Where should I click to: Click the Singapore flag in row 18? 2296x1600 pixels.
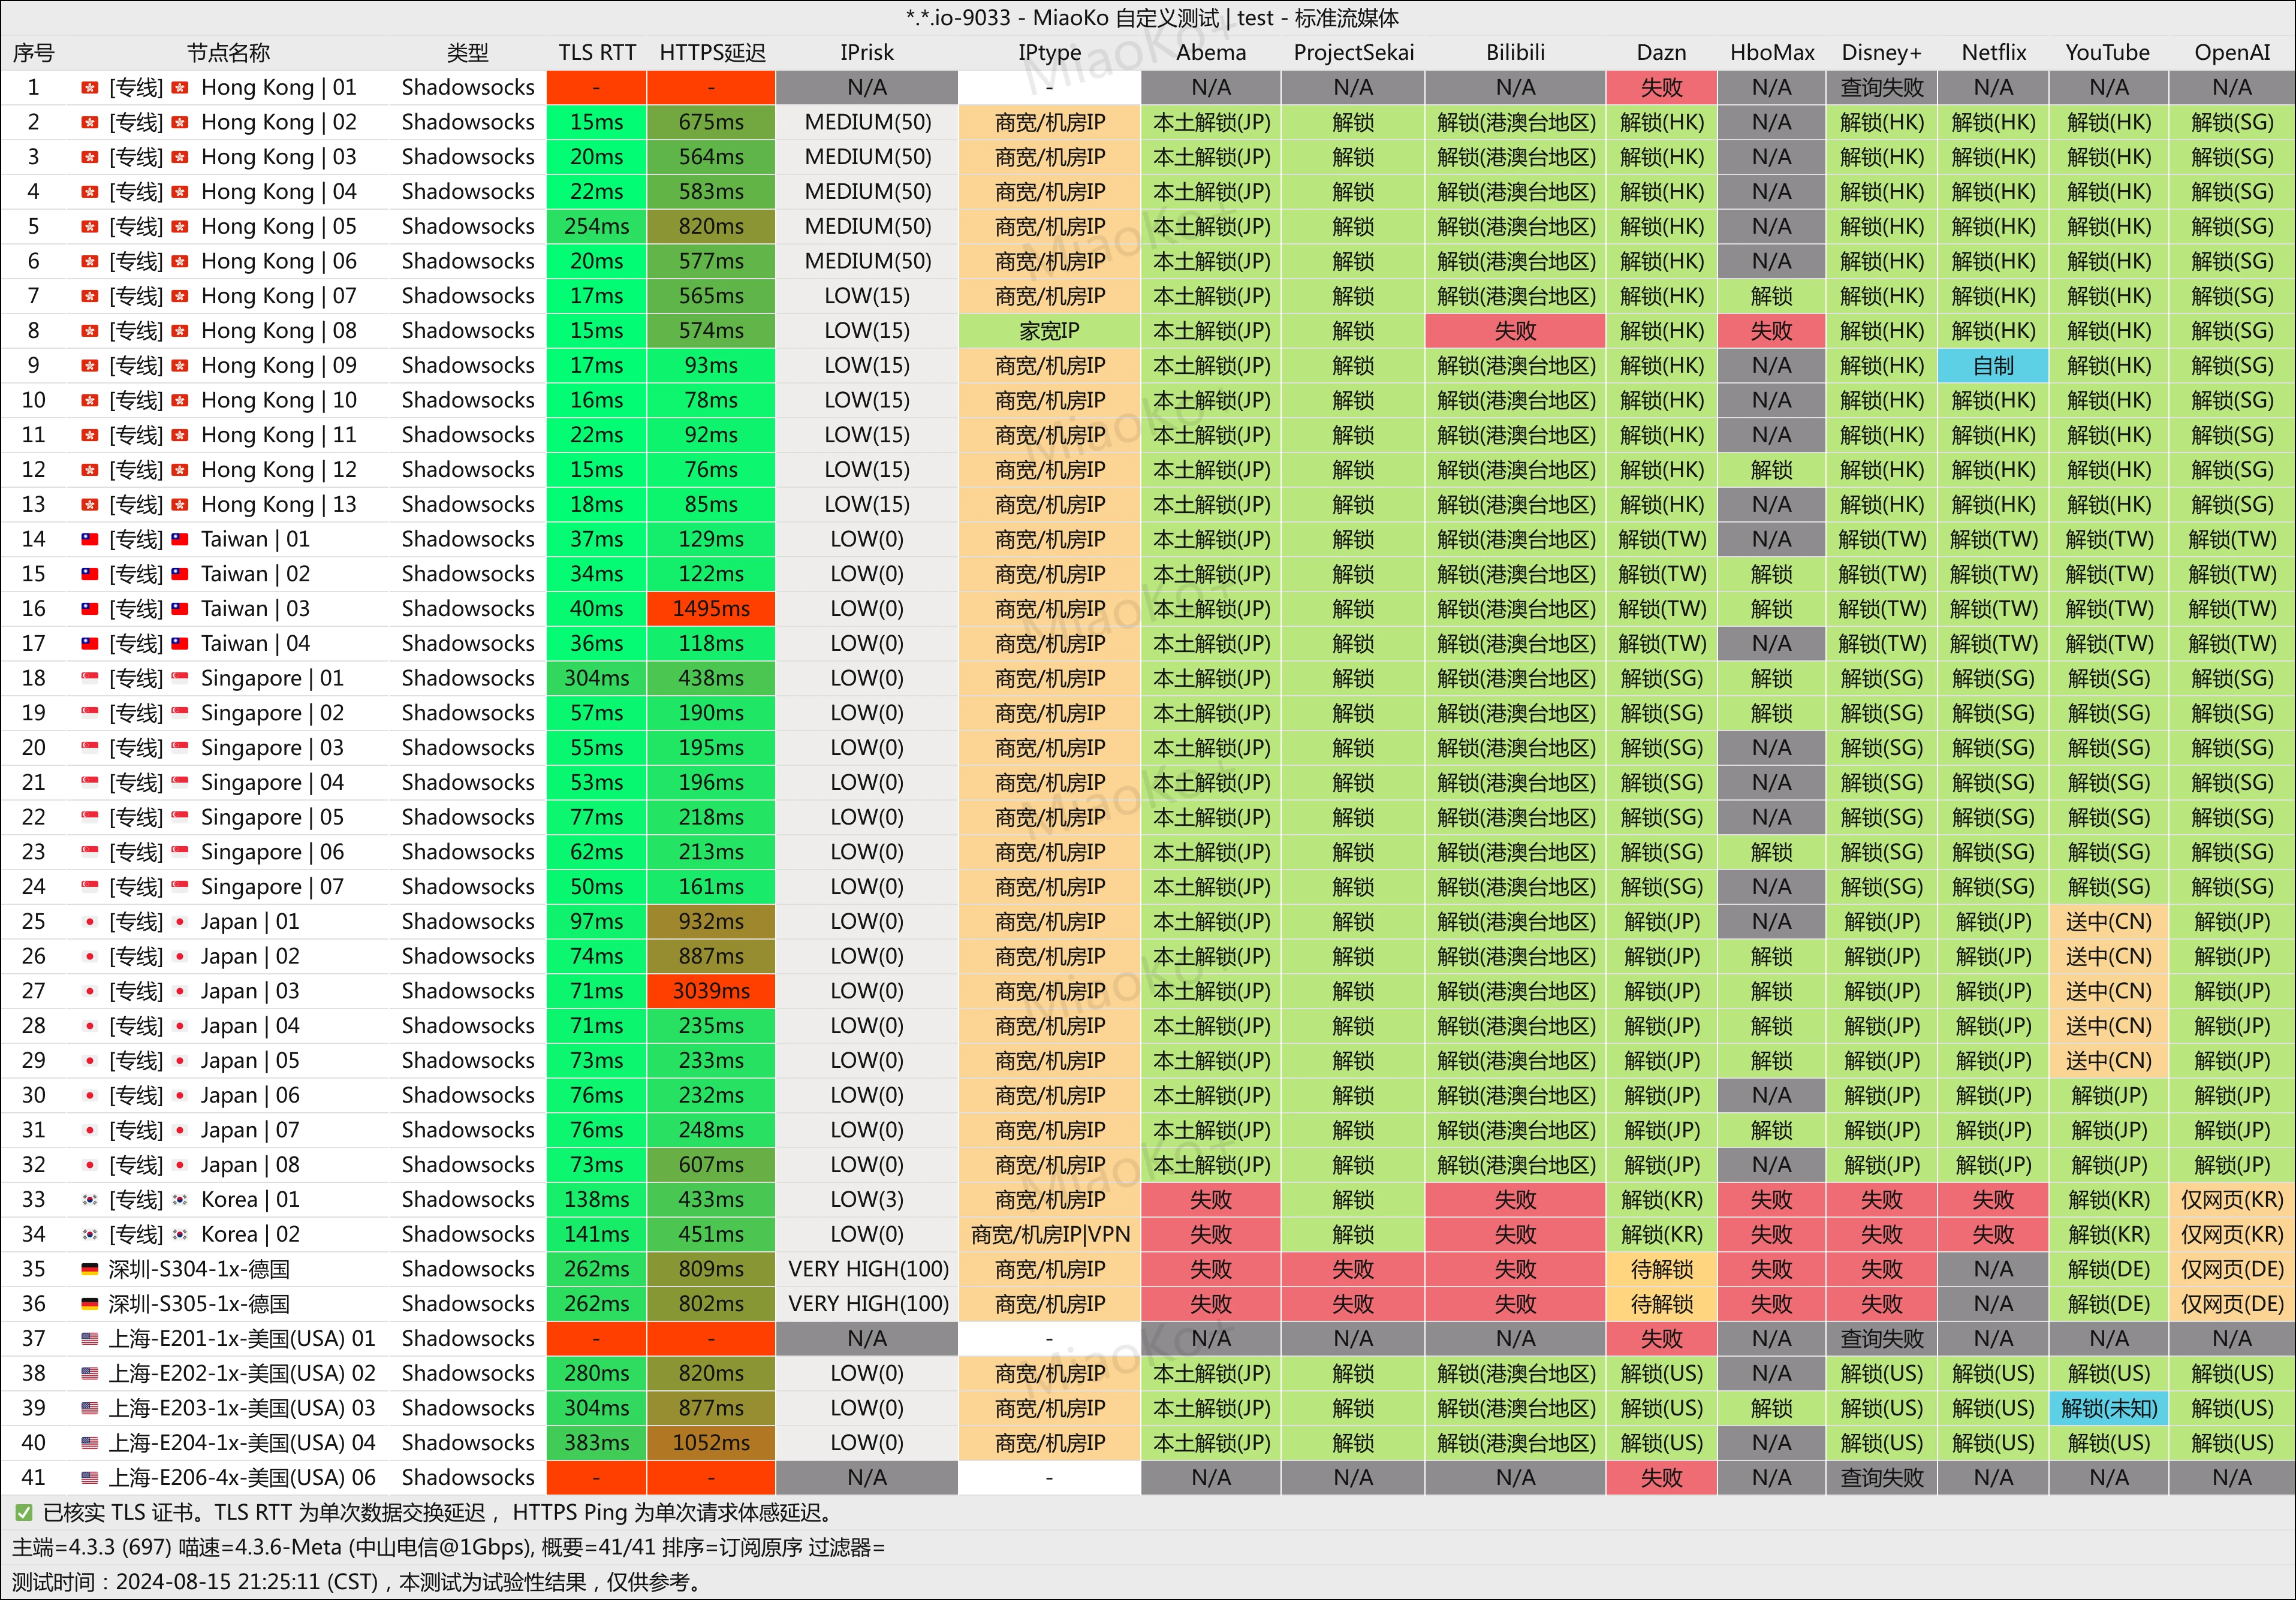[90, 678]
